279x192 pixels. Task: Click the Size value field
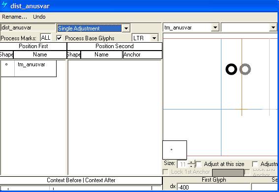[183, 165]
